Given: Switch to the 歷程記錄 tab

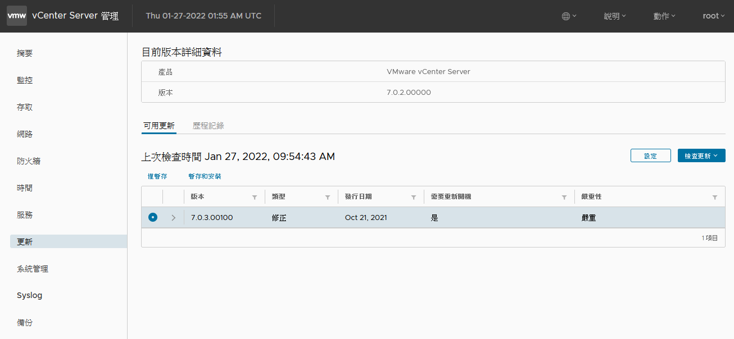Looking at the screenshot, I should [x=209, y=126].
